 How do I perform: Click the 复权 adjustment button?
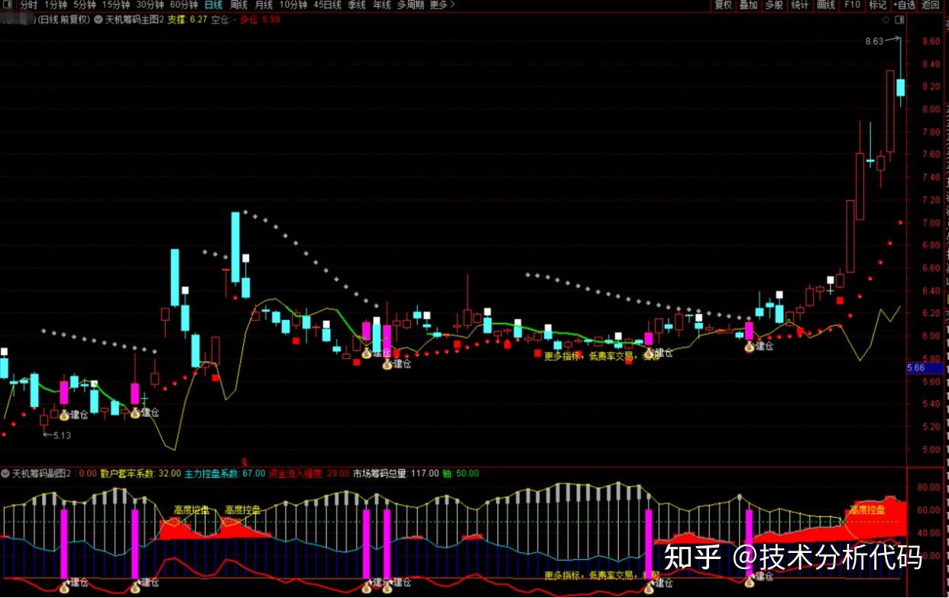(x=723, y=5)
